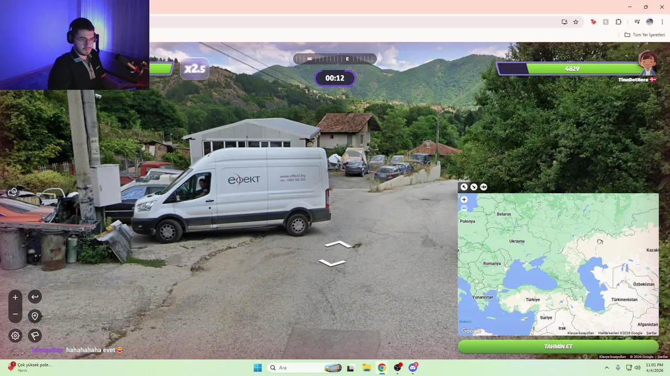Open volume control in system tray

pyautogui.click(x=638, y=368)
